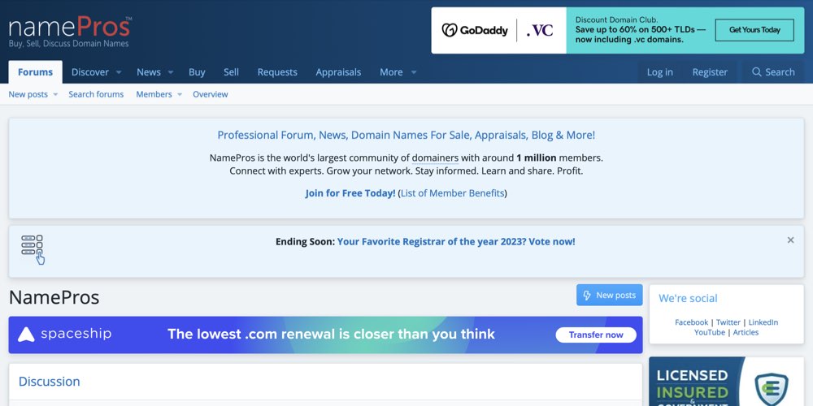This screenshot has width=813, height=406.
Task: Expand the Members submenu arrow
Action: point(180,95)
